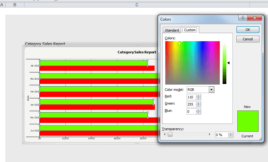The width and height of the screenshot is (268, 162).
Task: Click the Mar 2010 axis label
Action: 34,92
